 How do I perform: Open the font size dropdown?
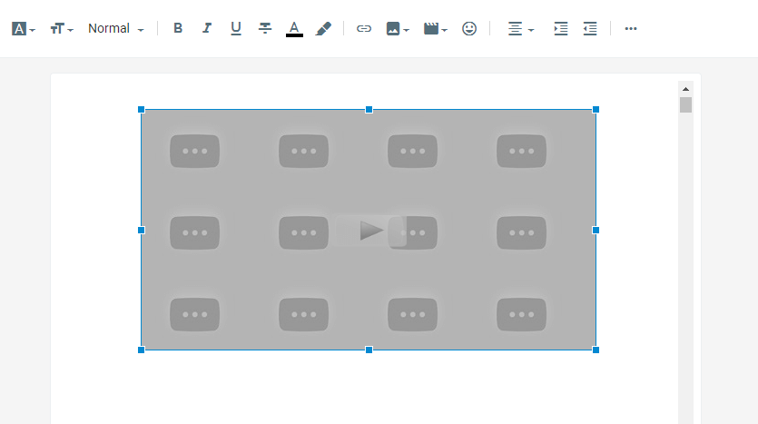tap(62, 28)
